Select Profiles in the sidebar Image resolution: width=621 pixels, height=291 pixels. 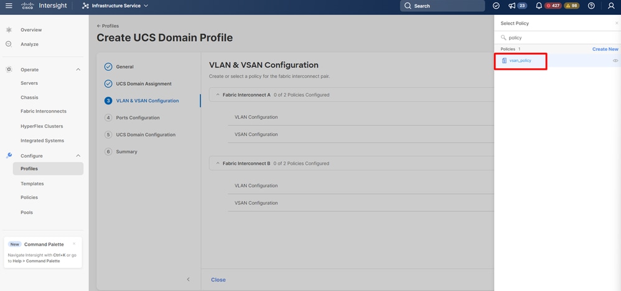click(48, 169)
